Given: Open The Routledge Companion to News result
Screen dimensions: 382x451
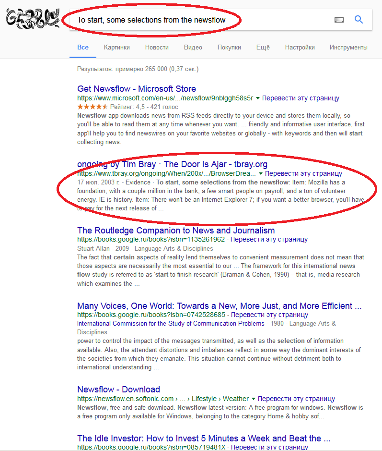Looking at the screenshot, I should [x=176, y=231].
